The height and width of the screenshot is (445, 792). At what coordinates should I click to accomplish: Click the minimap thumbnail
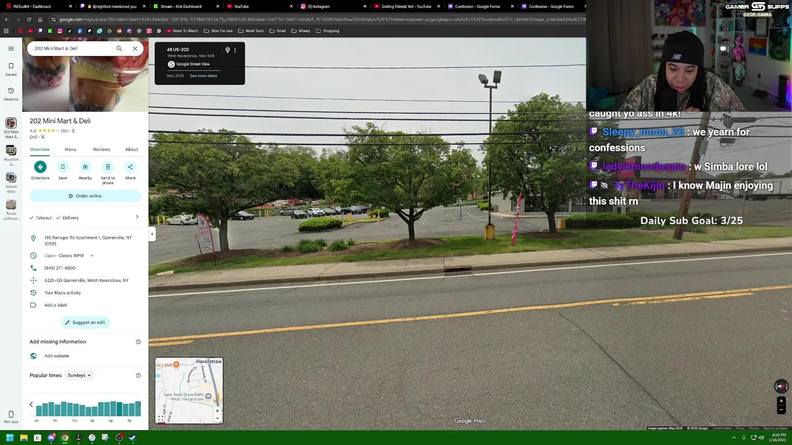pyautogui.click(x=189, y=391)
